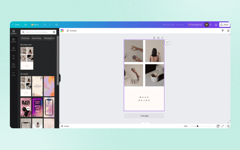240x150 pixels.
Task: Open the Text sidebar tab
Action: pos(13,57)
